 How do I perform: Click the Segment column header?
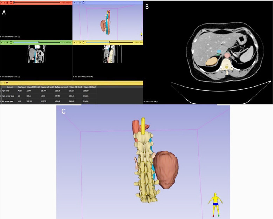tap(9, 87)
